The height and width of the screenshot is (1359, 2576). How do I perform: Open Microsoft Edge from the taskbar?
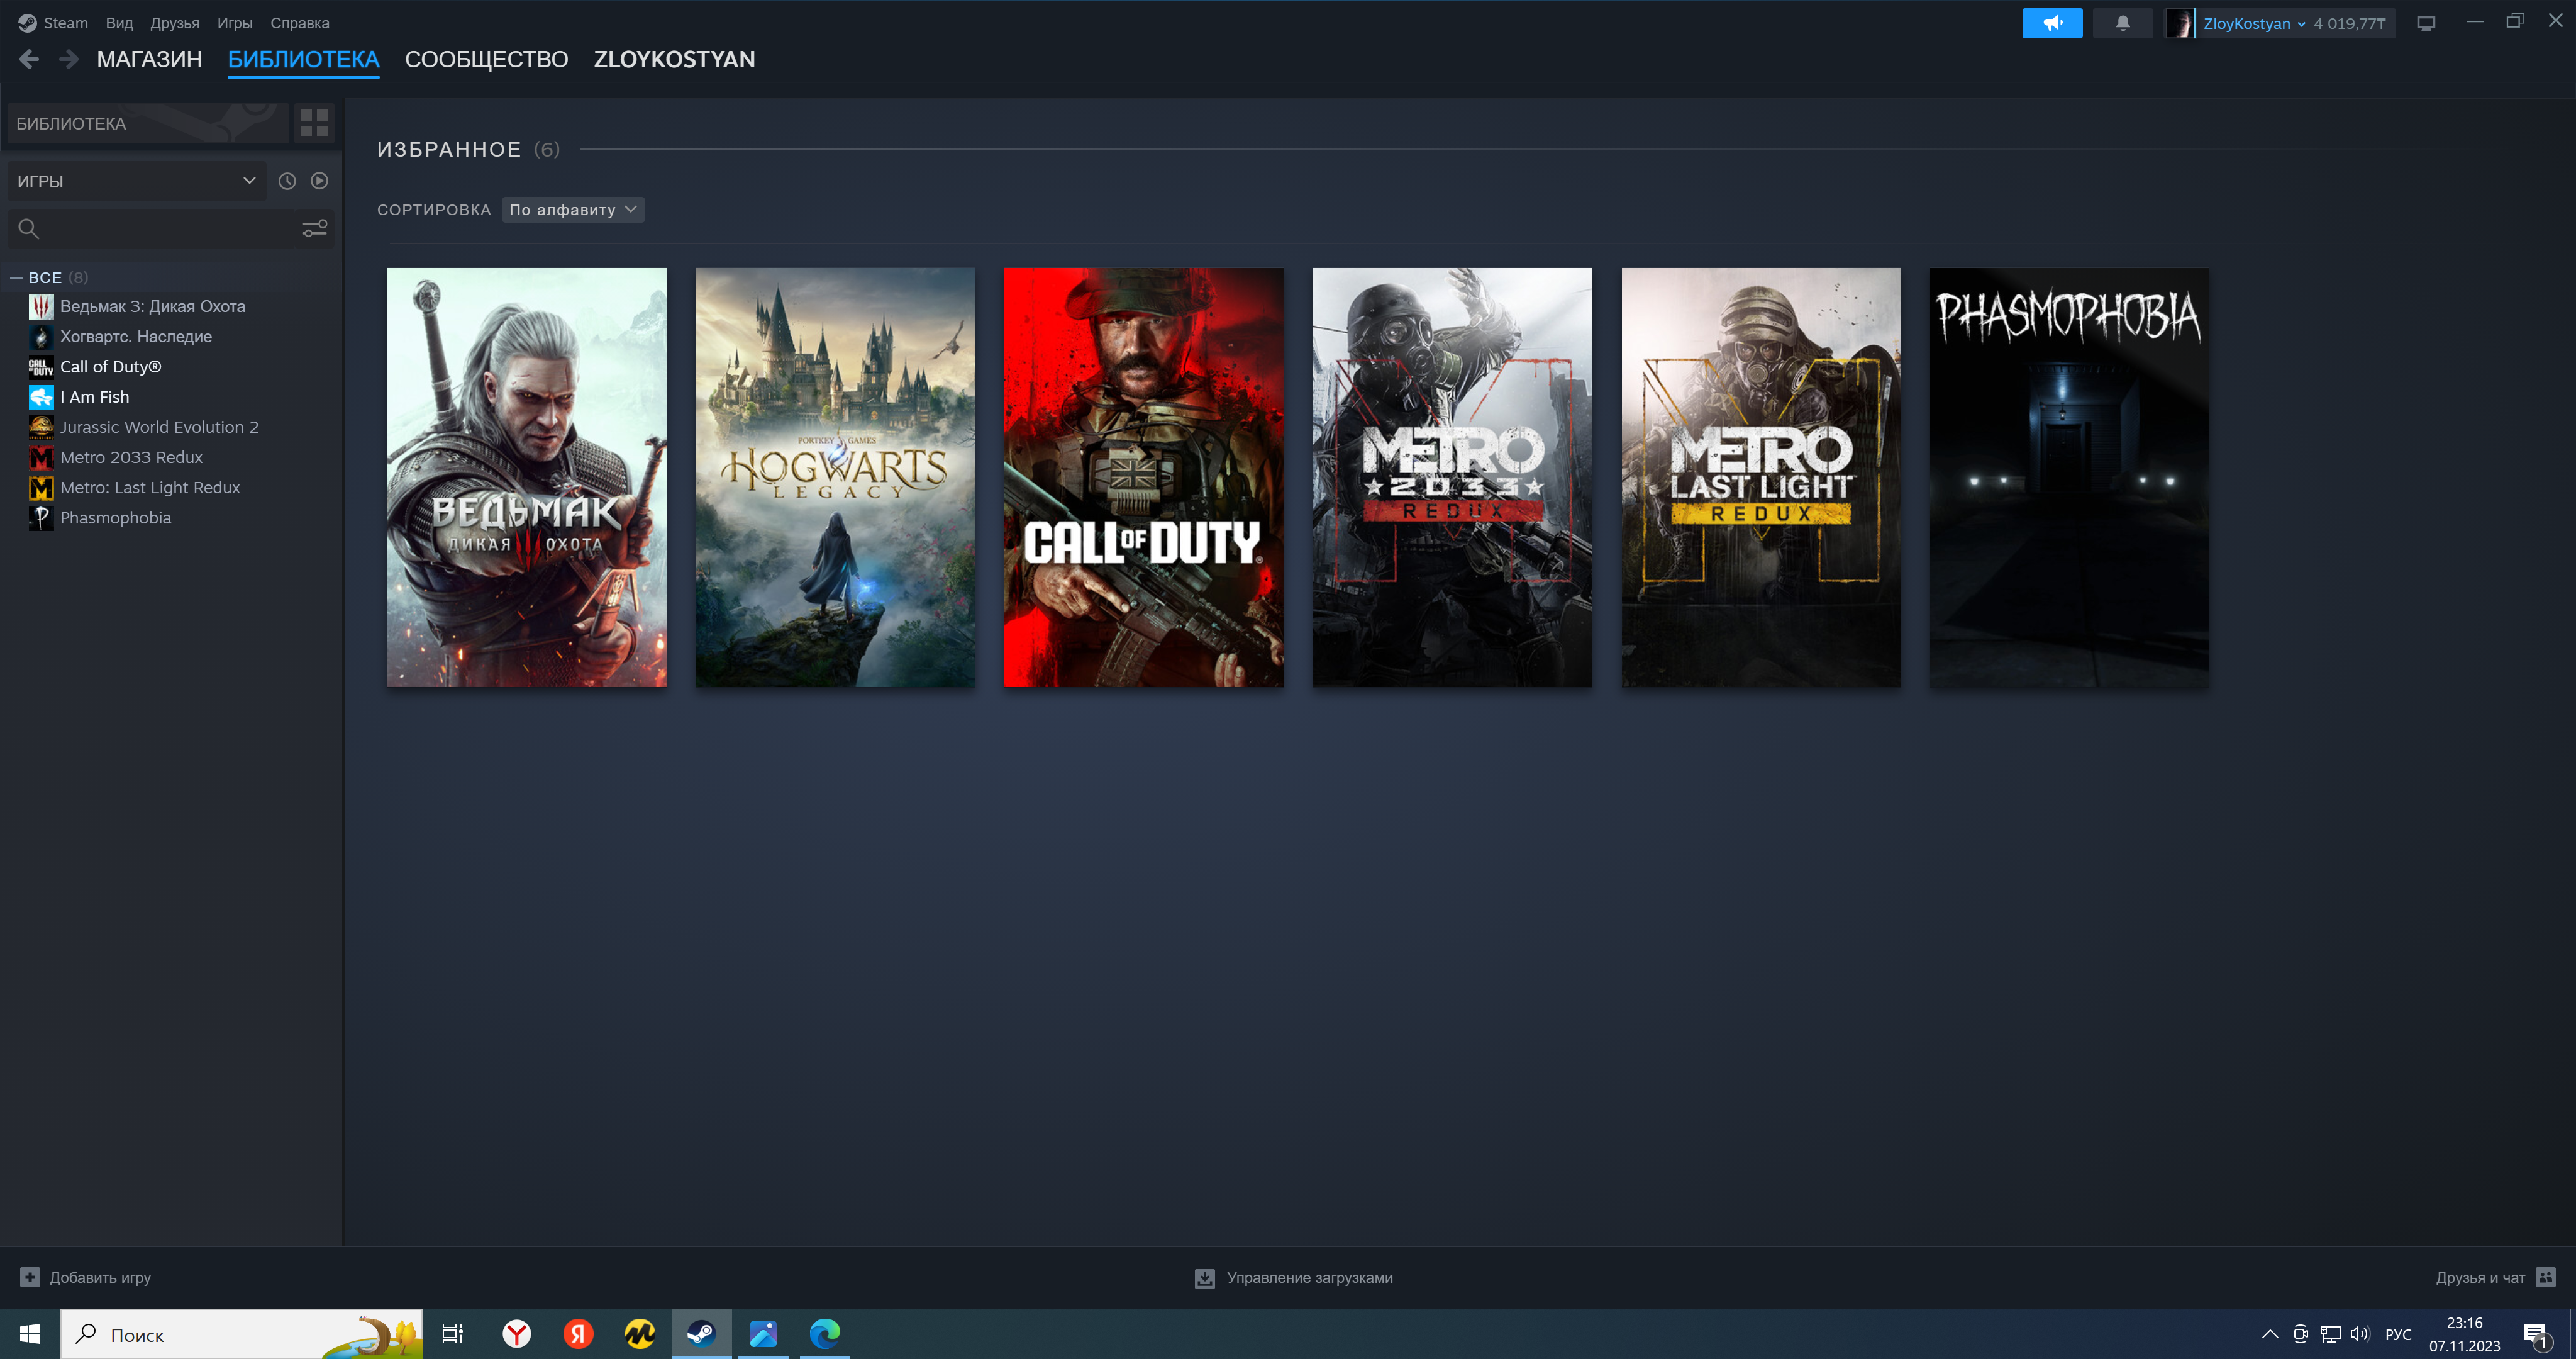click(x=825, y=1334)
